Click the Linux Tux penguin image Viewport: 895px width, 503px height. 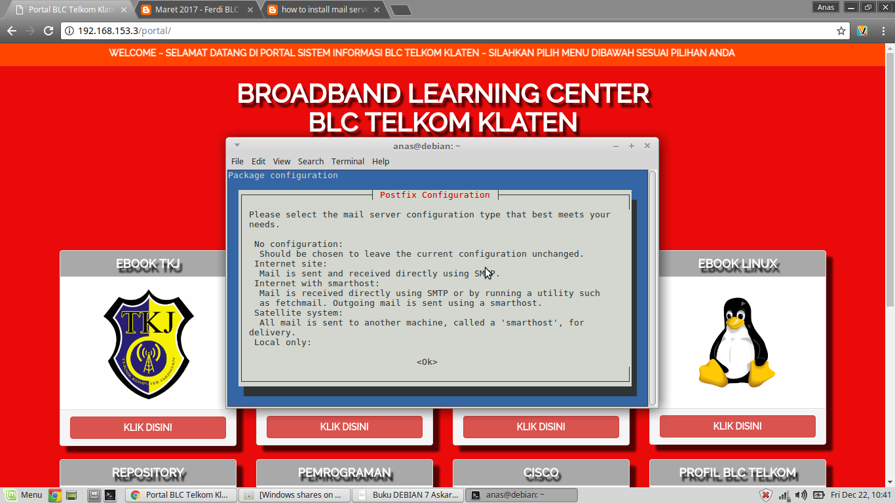coord(737,343)
